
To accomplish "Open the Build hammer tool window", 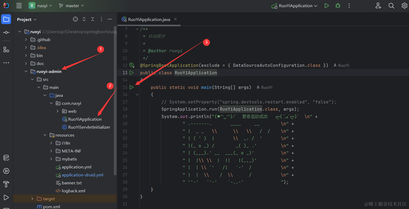I will click(x=6, y=184).
